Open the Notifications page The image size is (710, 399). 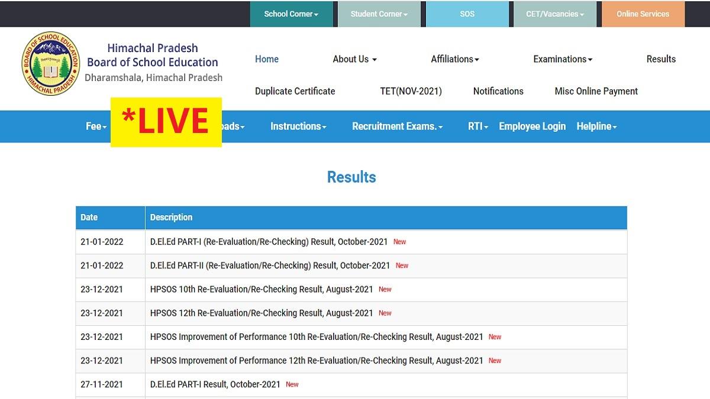click(498, 91)
